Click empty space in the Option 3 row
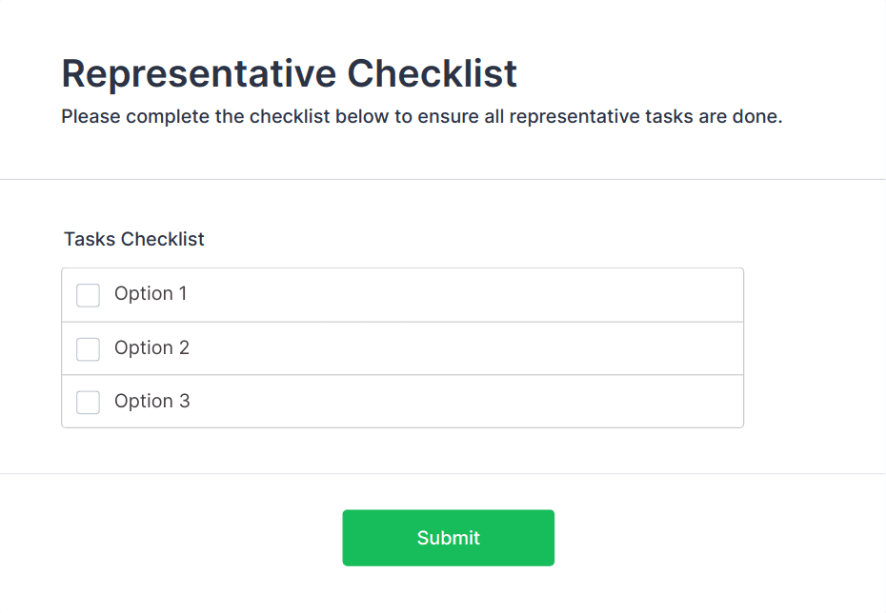 (x=476, y=402)
